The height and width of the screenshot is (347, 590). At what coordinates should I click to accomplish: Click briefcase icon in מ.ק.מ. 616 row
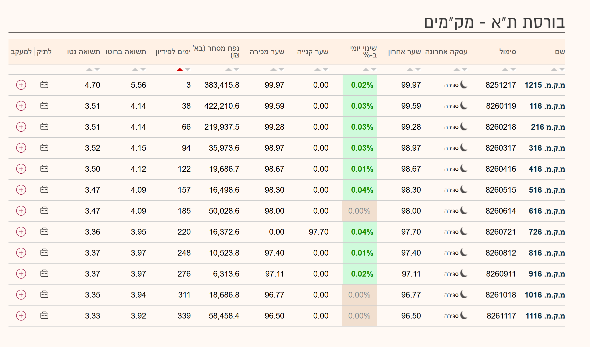(44, 211)
